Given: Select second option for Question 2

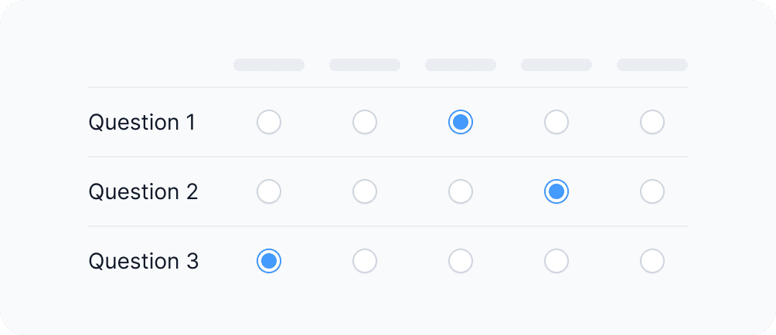Looking at the screenshot, I should (365, 191).
